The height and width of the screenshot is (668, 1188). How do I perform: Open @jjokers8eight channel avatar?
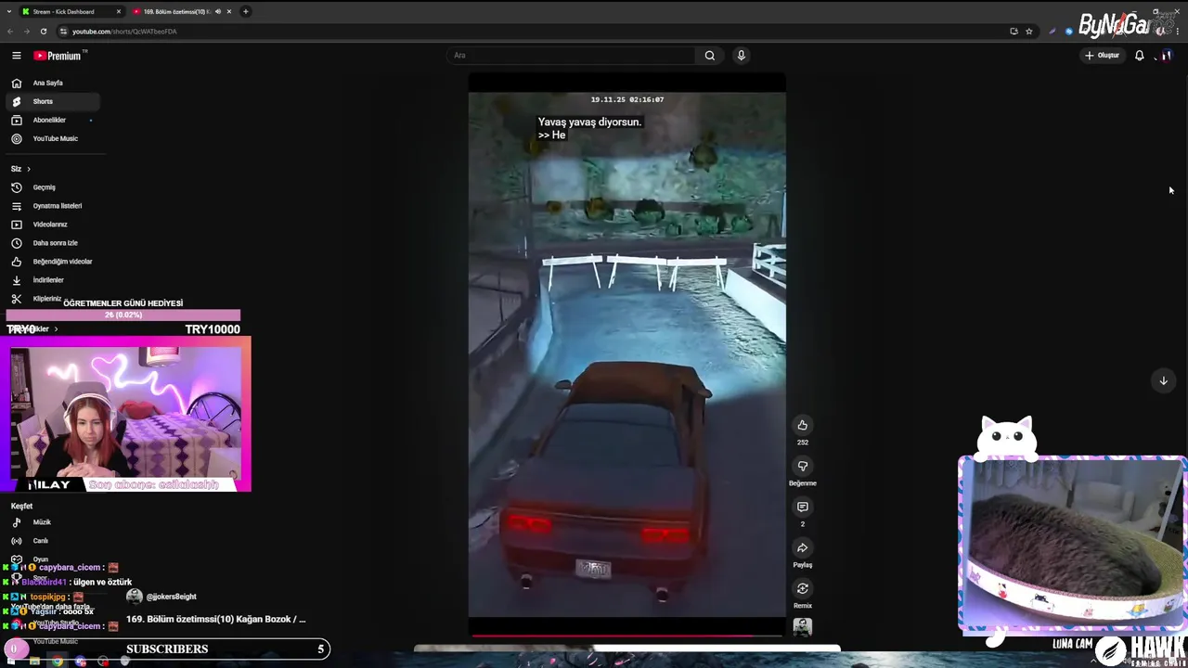click(135, 597)
